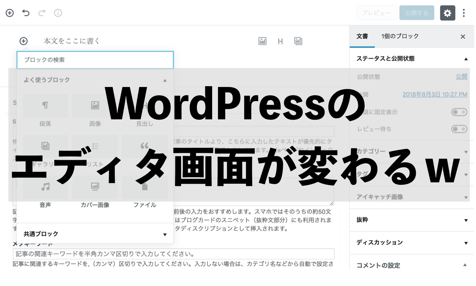Click the 本文をここに書く paragraph placeholder

[72, 41]
